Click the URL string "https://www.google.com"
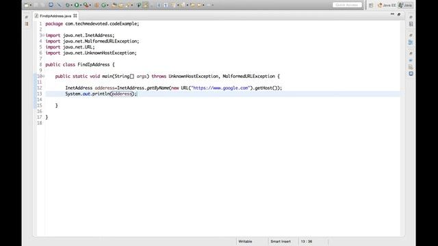The width and height of the screenshot is (438, 246). 220,88
